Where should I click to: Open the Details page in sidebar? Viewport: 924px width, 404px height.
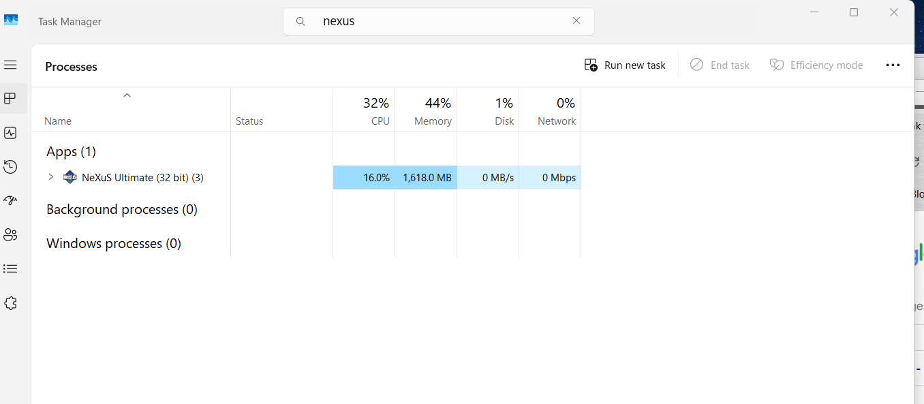[10, 269]
